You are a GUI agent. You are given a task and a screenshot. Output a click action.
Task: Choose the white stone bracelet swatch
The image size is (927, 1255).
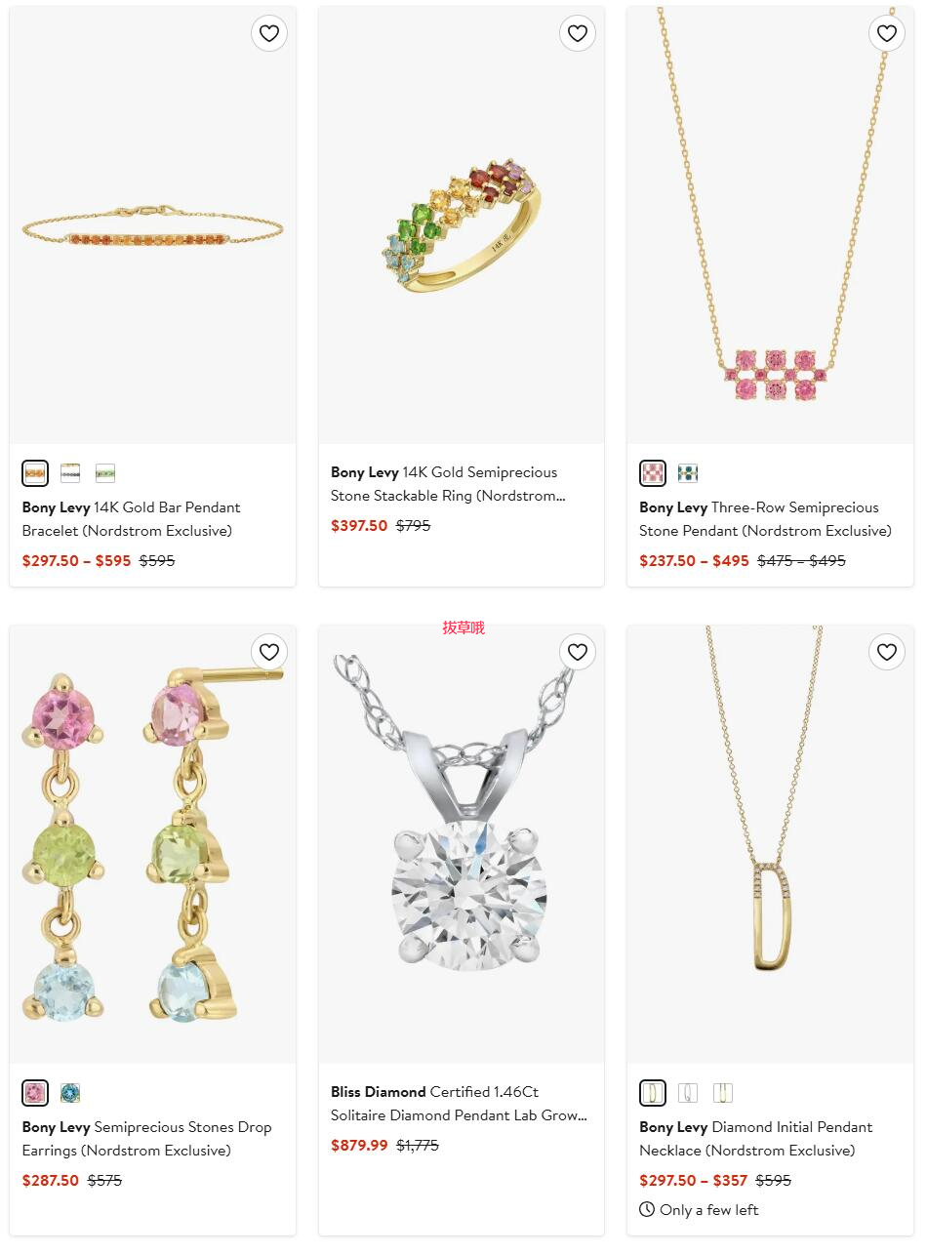pyautogui.click(x=70, y=473)
